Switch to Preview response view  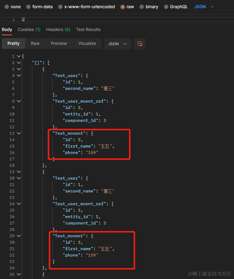pyautogui.click(x=59, y=43)
